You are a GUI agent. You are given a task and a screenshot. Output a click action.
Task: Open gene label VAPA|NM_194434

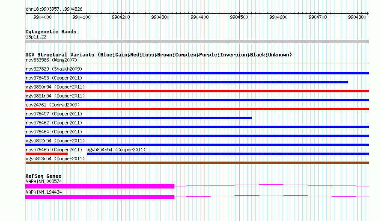coord(44,192)
